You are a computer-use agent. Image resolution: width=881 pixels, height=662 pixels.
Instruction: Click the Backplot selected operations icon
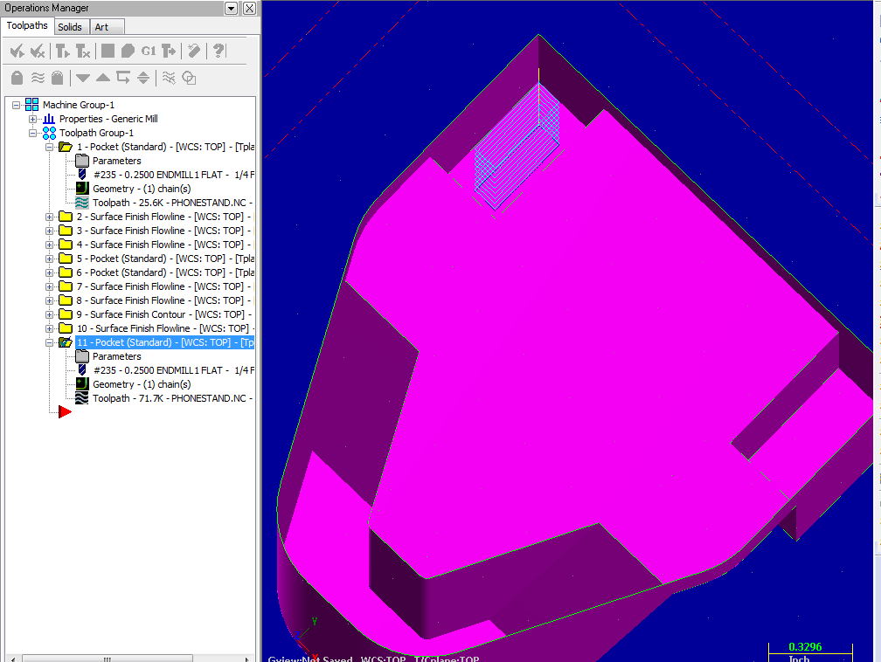pyautogui.click(x=108, y=52)
